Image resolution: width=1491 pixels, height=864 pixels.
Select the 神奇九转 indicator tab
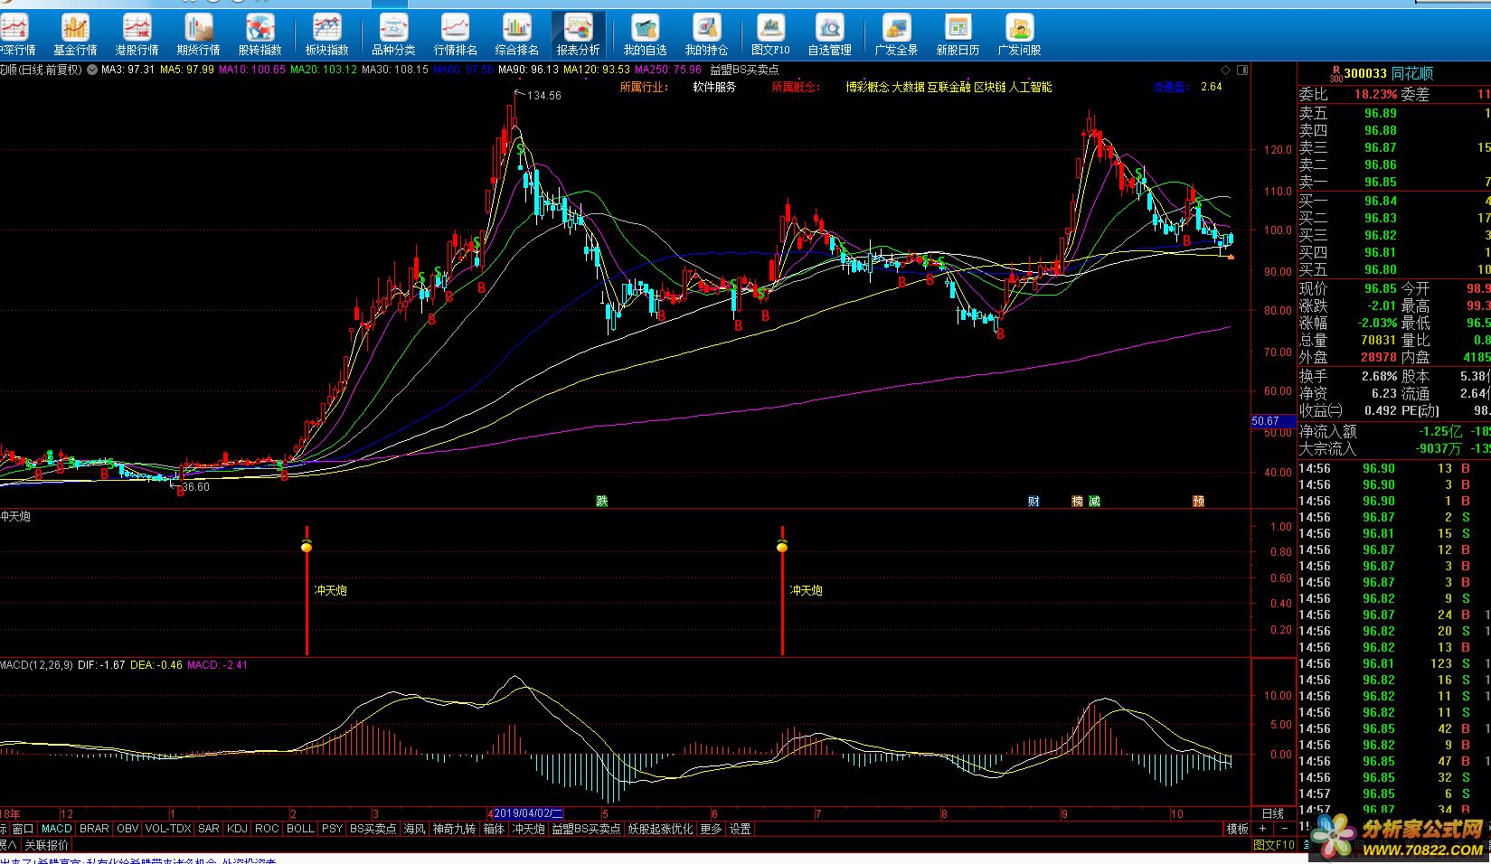pyautogui.click(x=454, y=829)
